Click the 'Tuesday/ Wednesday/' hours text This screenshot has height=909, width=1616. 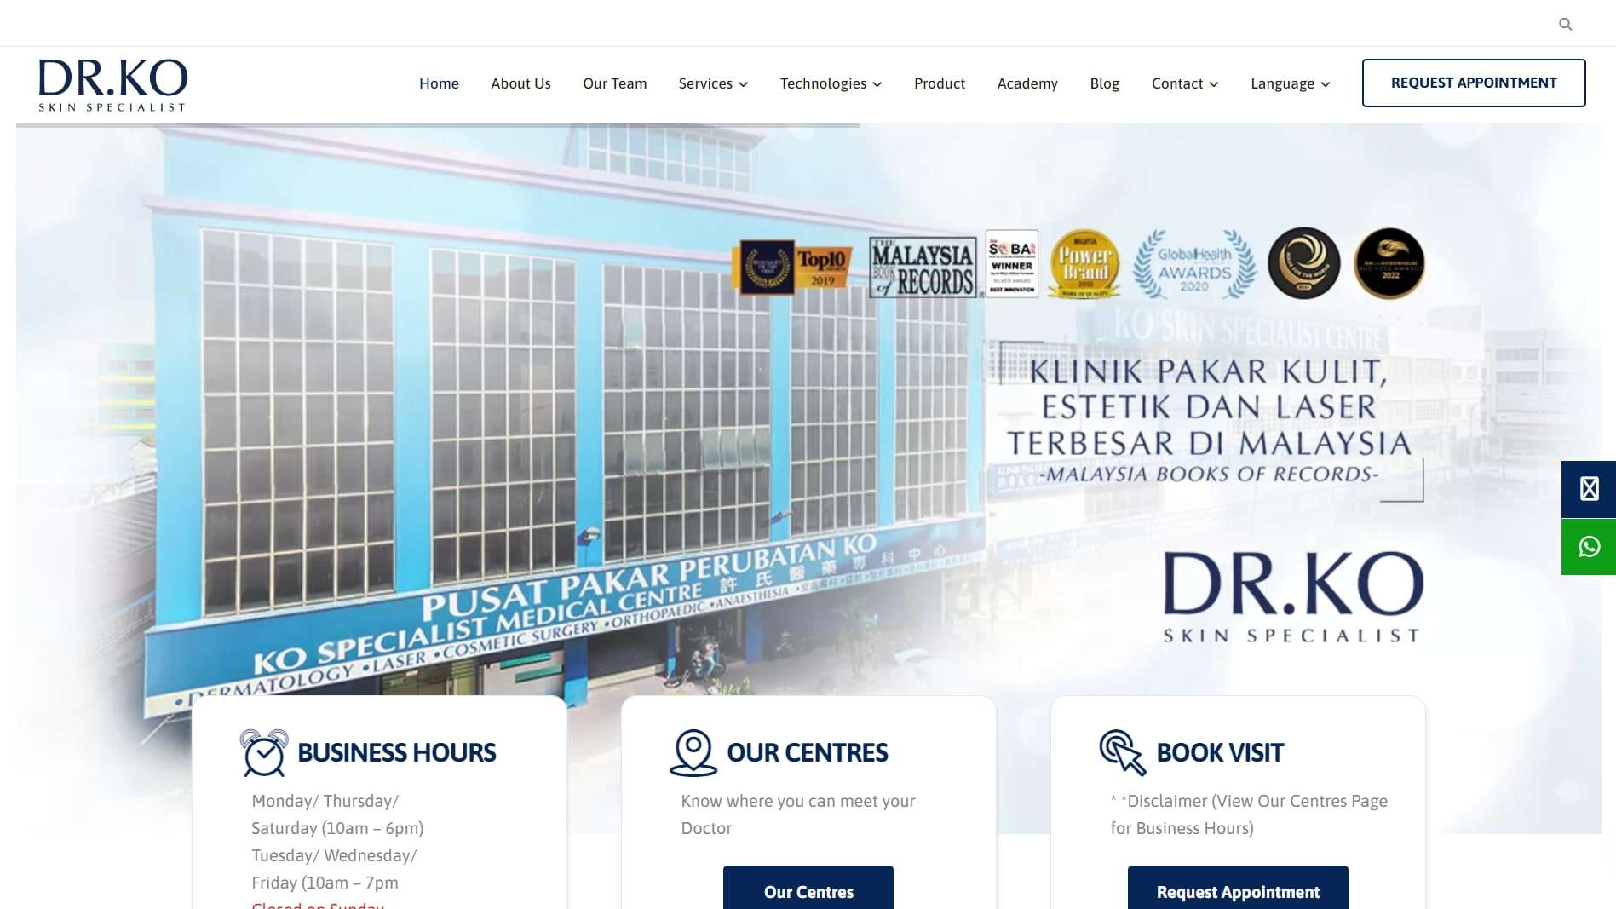click(x=334, y=855)
